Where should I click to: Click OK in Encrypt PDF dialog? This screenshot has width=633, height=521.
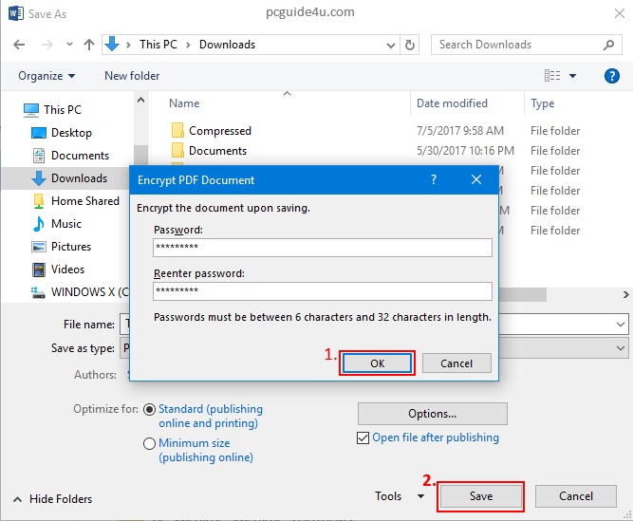[377, 363]
